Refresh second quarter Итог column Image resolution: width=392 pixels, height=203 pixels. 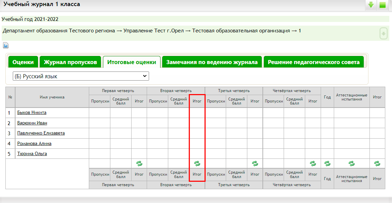tap(197, 164)
